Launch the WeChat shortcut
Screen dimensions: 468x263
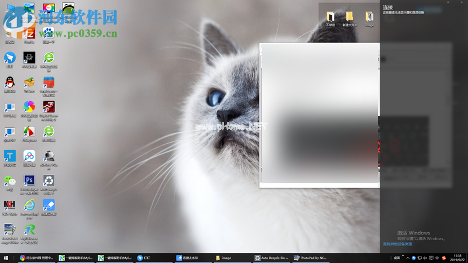pyautogui.click(x=9, y=183)
